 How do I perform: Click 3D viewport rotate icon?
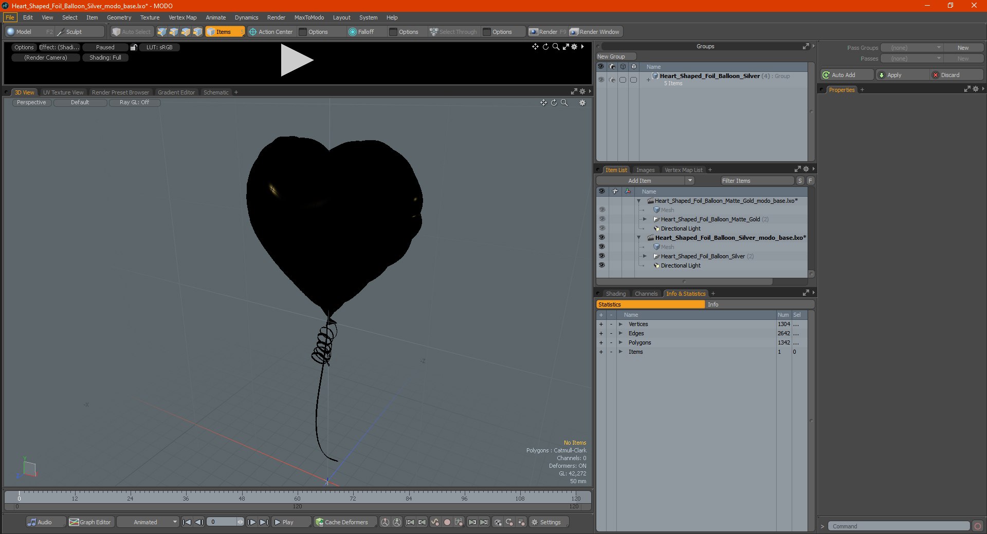[554, 103]
